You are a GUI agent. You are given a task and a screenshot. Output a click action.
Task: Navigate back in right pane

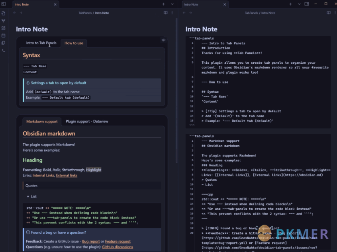pos(184,13)
